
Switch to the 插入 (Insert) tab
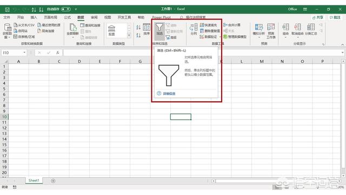coord(34,17)
